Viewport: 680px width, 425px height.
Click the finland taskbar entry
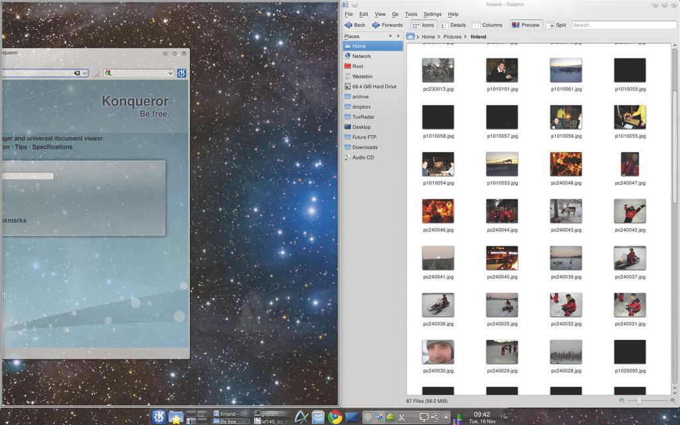pyautogui.click(x=231, y=412)
